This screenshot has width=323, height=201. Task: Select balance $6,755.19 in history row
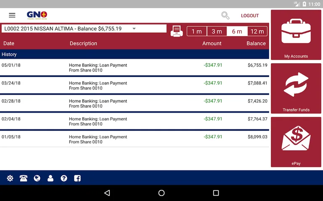click(257, 65)
